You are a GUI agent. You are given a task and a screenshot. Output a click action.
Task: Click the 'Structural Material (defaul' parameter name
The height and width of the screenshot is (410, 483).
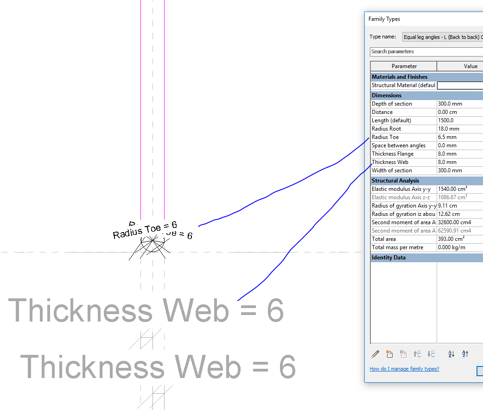pyautogui.click(x=404, y=85)
